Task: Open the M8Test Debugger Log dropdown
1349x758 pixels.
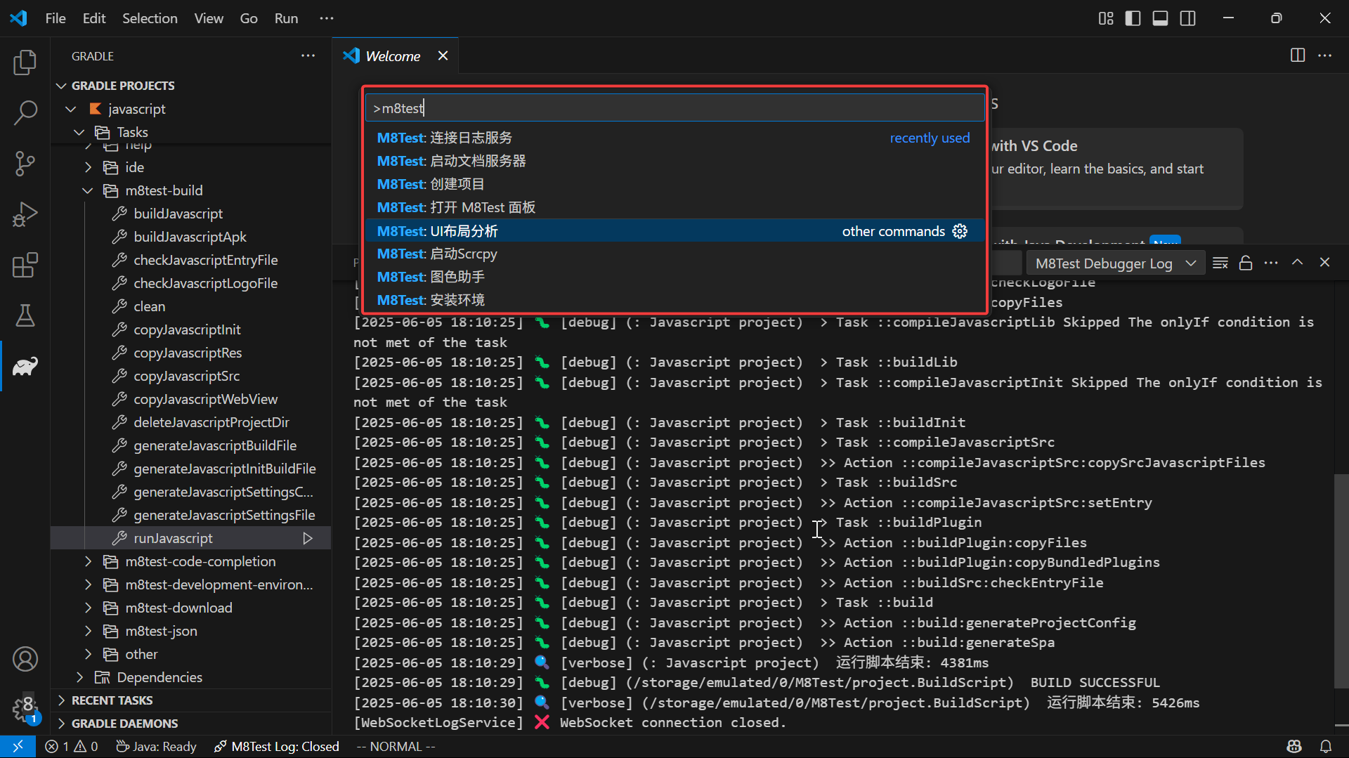Action: tap(1115, 263)
